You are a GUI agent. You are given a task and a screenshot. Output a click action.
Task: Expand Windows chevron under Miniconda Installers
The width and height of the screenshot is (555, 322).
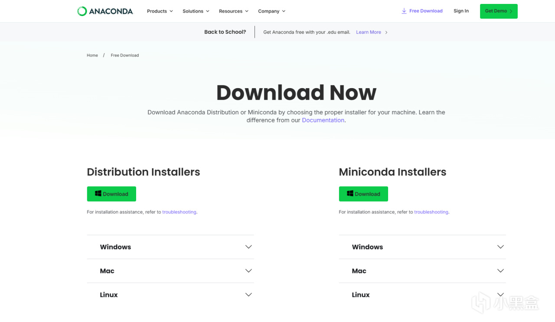coord(500,247)
